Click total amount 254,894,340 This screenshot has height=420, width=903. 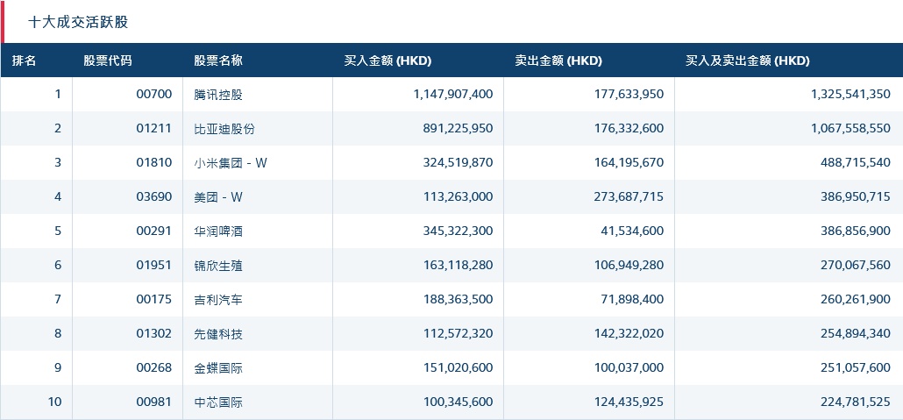click(x=856, y=333)
